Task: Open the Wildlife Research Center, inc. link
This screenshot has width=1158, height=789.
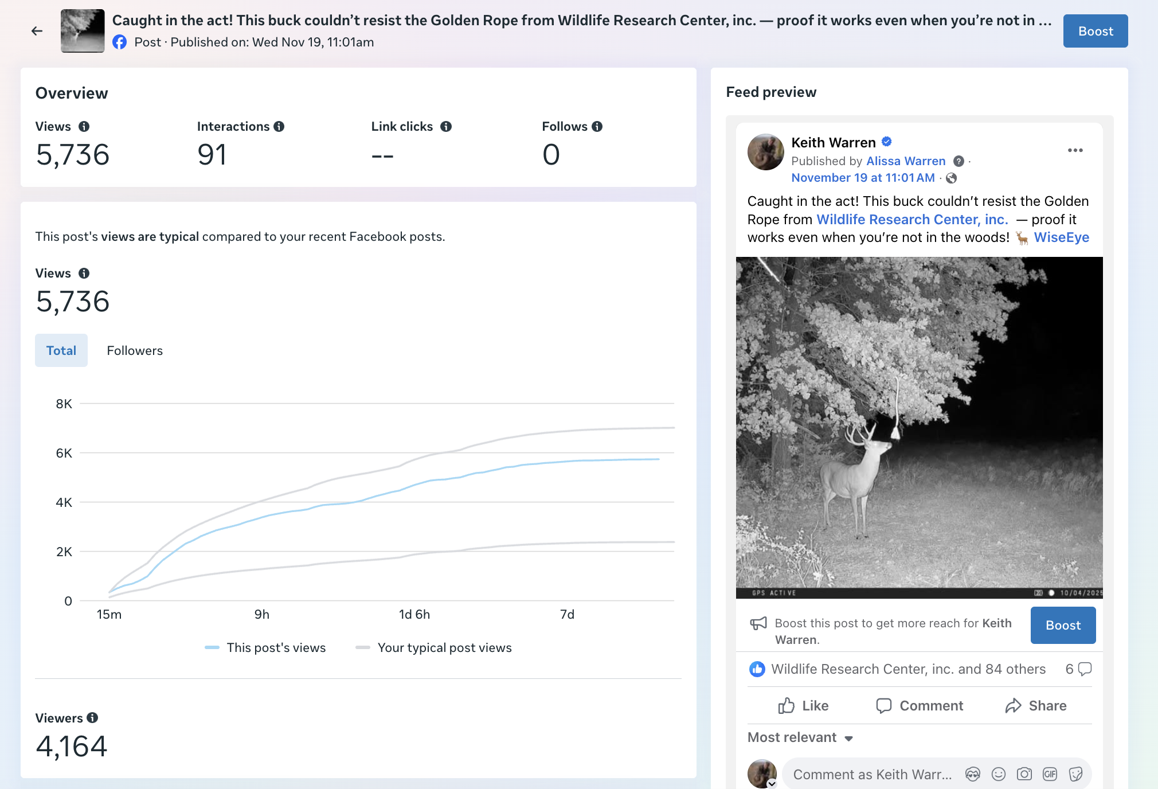Action: [912, 220]
